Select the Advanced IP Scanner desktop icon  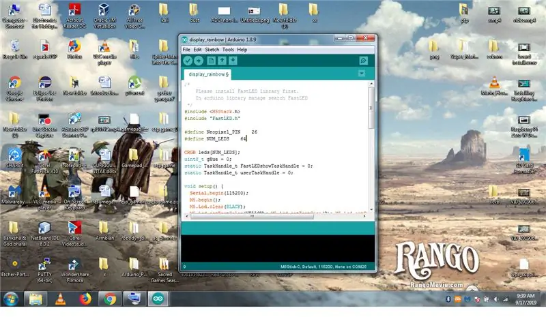point(74,125)
